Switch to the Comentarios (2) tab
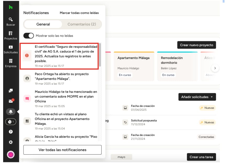234x163 pixels. point(82,24)
